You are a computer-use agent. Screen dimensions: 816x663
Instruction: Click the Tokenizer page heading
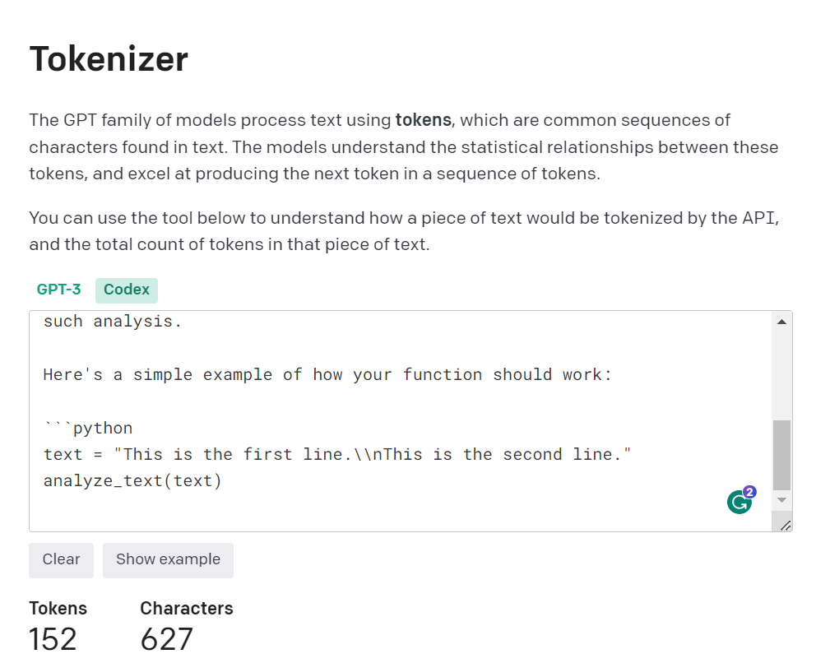click(109, 58)
